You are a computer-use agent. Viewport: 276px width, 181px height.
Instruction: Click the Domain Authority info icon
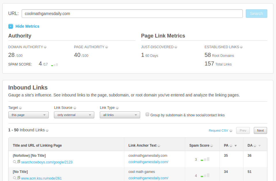[45, 47]
